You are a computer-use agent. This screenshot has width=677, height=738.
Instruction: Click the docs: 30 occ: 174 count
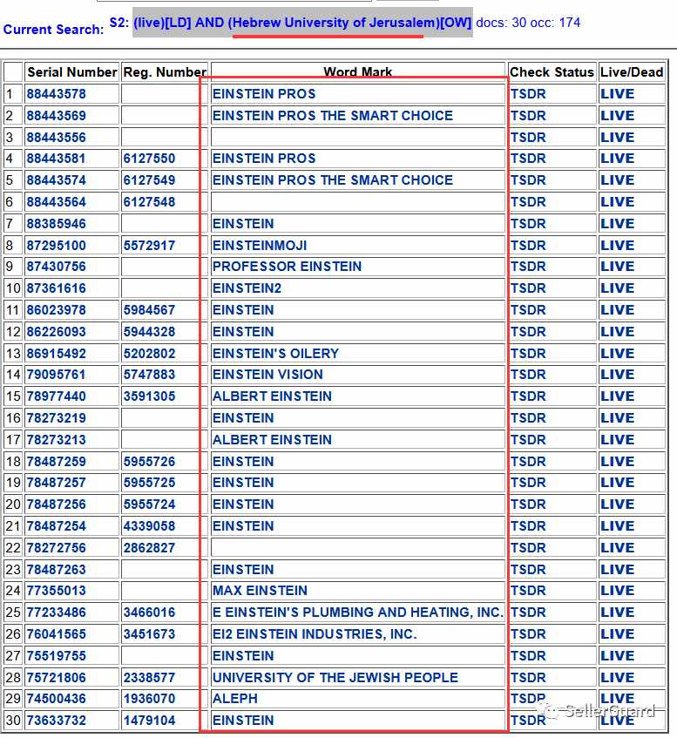coord(528,22)
